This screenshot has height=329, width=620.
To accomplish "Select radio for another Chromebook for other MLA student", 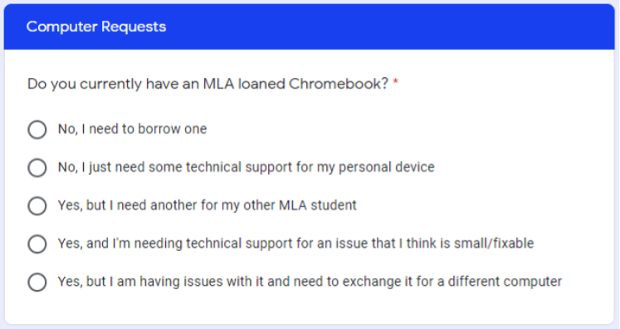I will click(x=37, y=206).
